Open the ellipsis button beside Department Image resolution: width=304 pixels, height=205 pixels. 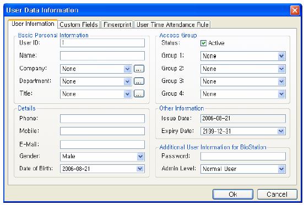point(139,81)
